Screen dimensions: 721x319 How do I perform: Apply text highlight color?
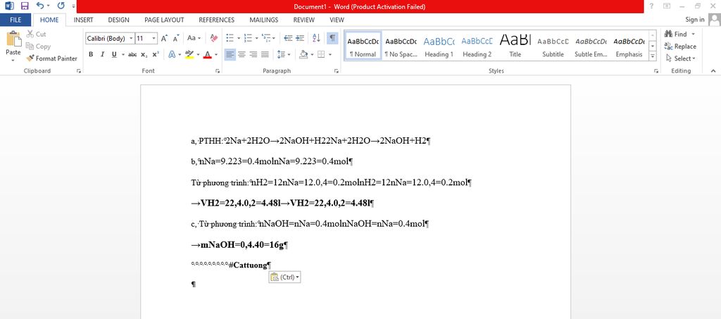tap(189, 55)
